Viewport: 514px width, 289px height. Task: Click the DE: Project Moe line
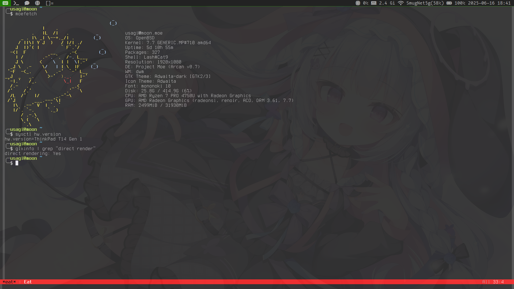[162, 67]
